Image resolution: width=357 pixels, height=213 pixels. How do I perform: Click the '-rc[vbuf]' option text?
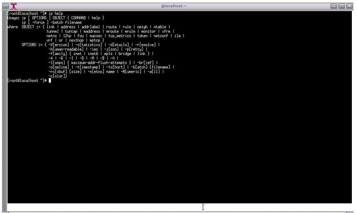(58, 72)
